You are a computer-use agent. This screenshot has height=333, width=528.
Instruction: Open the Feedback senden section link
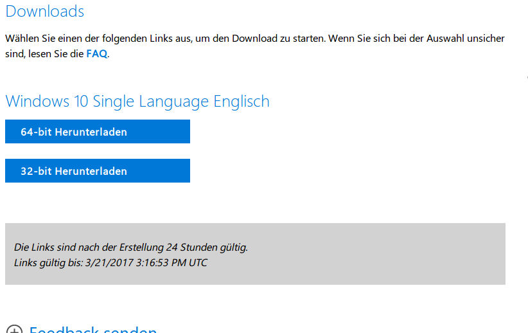(93, 329)
